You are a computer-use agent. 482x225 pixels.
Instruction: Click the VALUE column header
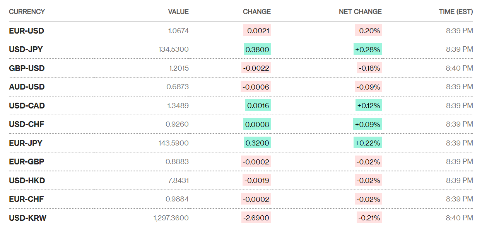coord(178,12)
